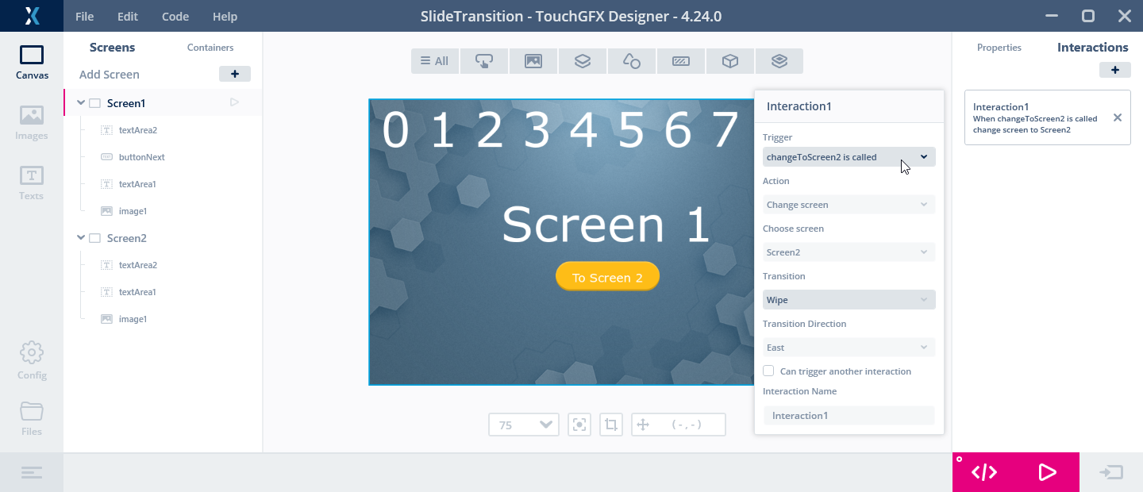Open the Trigger dropdown
Viewport: 1143px width, 492px height.
[849, 157]
